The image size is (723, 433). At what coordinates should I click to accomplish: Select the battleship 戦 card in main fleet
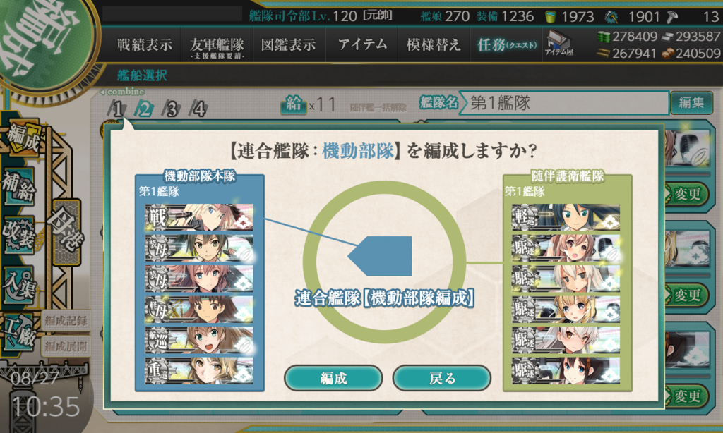pyautogui.click(x=198, y=217)
